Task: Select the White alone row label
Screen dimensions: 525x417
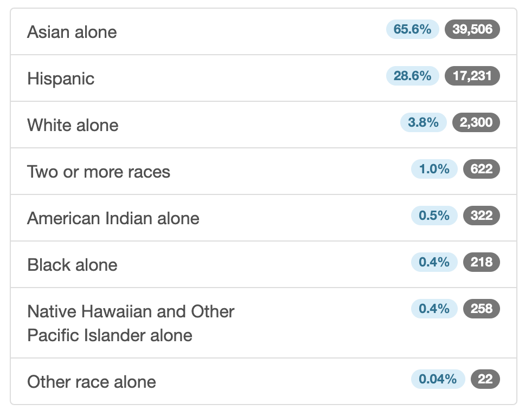Action: point(73,126)
